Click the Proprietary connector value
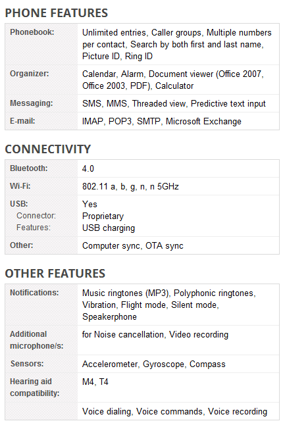Image resolution: width=283 pixels, height=423 pixels. click(x=103, y=216)
